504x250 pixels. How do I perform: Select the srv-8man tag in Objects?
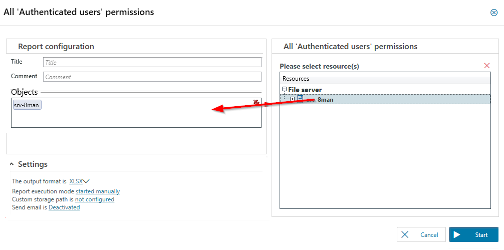pos(27,105)
